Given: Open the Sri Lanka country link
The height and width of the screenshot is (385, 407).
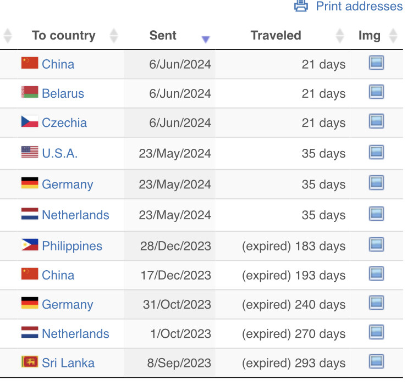Looking at the screenshot, I should (68, 362).
